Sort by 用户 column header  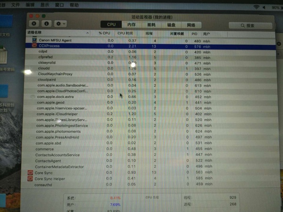pos(207,34)
